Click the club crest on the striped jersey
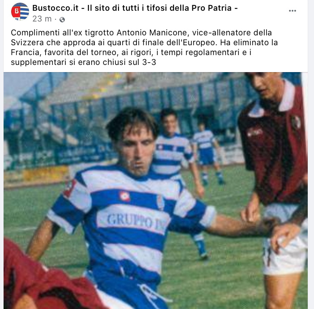The width and height of the screenshot is (314, 309). coord(160,202)
